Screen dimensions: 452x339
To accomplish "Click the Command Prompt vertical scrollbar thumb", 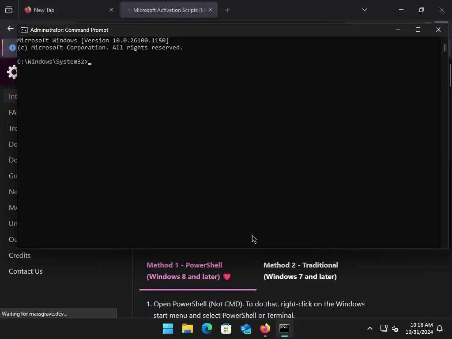I will 445,48.
